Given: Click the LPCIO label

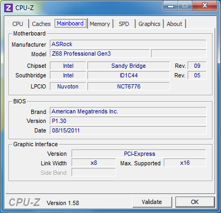Looking at the screenshot, I should (38, 86).
